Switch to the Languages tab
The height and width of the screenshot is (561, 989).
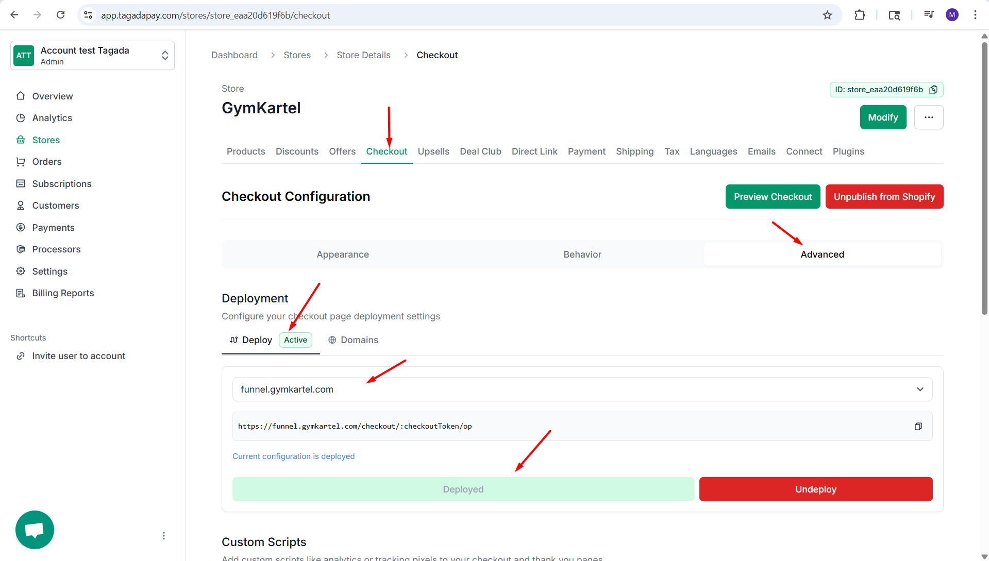[713, 151]
